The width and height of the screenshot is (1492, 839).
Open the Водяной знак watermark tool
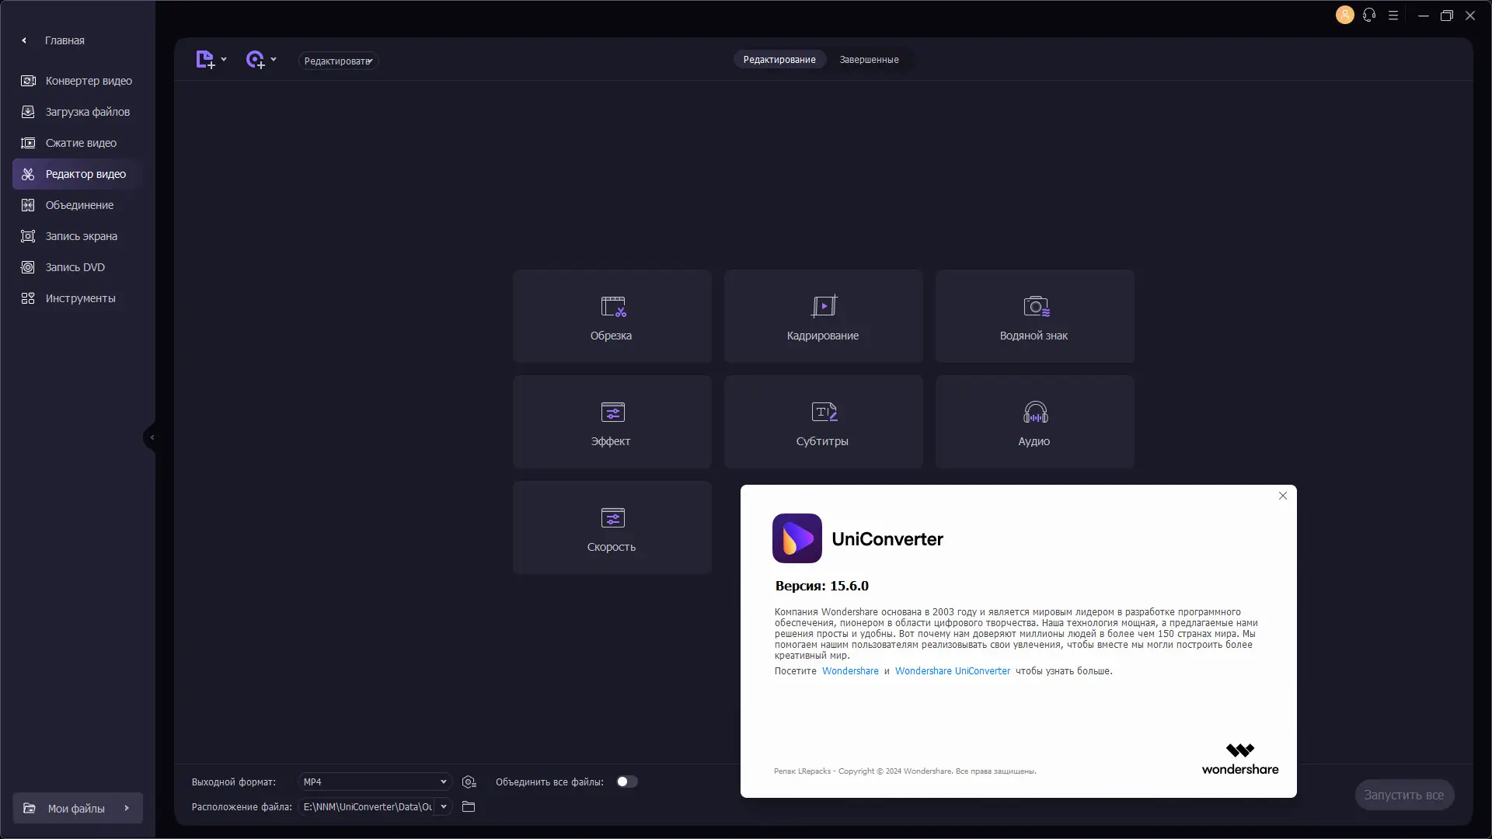[1034, 316]
